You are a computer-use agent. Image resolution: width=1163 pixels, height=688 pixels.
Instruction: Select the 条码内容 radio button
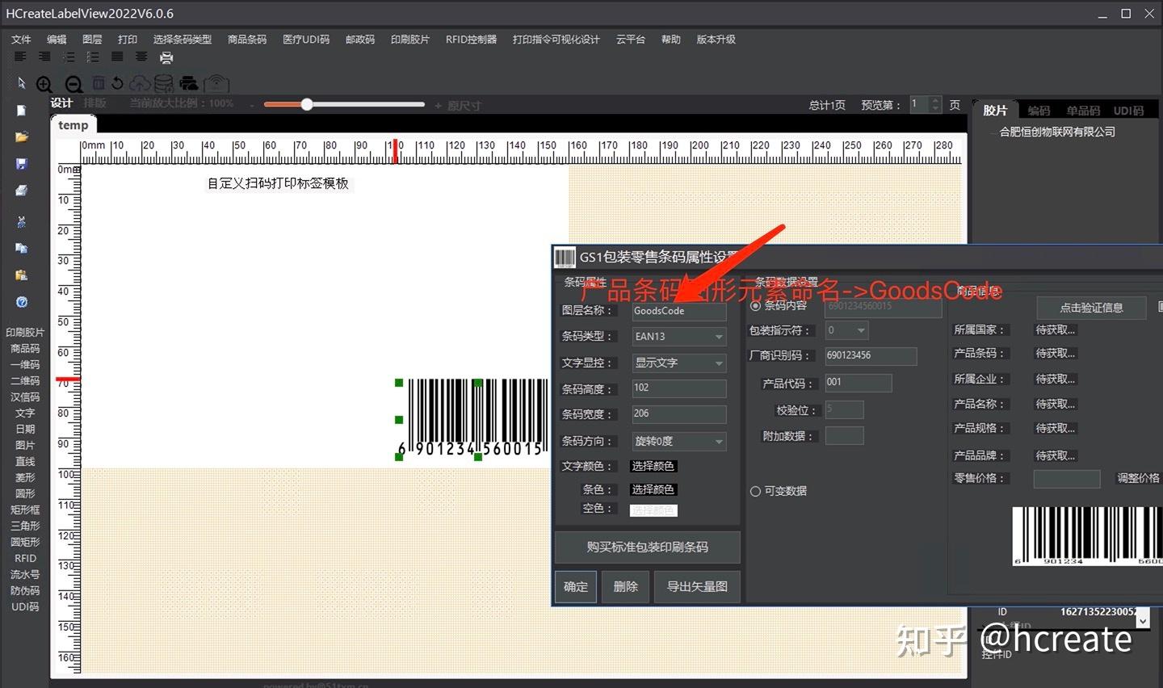click(x=756, y=305)
